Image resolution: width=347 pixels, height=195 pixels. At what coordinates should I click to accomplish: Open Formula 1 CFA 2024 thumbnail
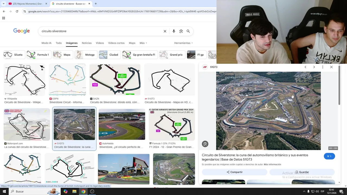[x=172, y=124]
